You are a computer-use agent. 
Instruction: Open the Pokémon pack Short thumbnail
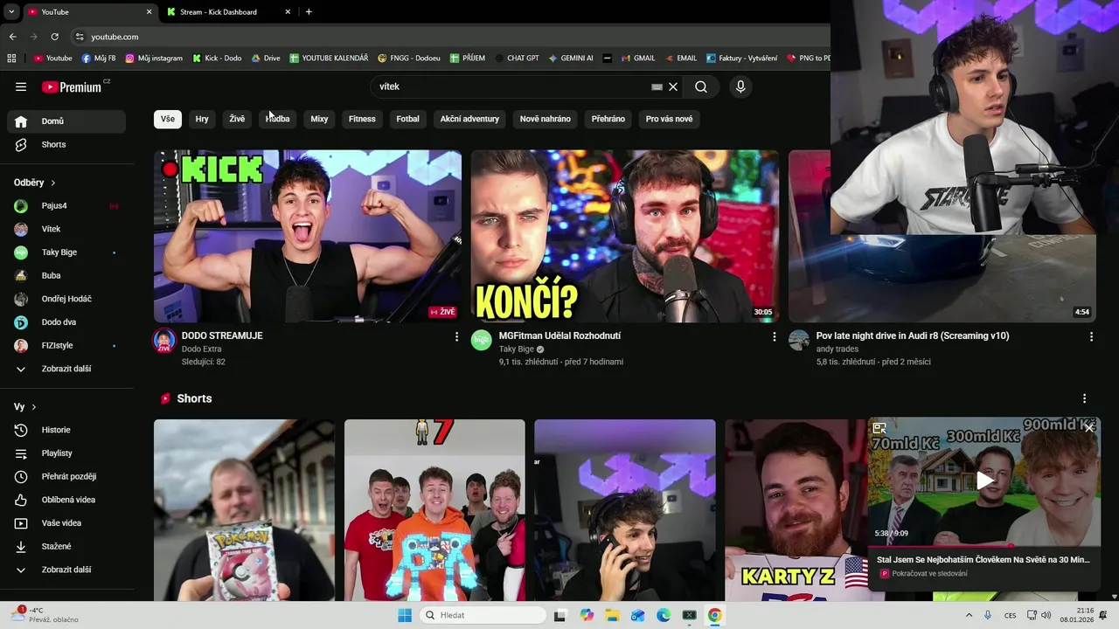(244, 510)
